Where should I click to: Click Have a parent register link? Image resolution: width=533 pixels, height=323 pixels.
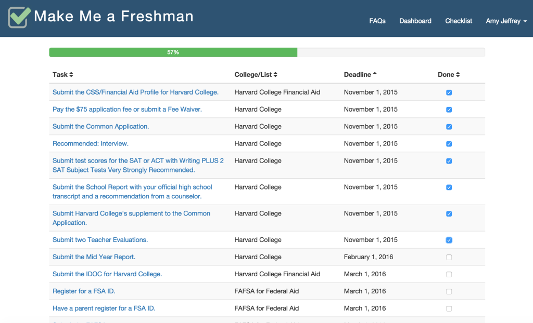104,308
